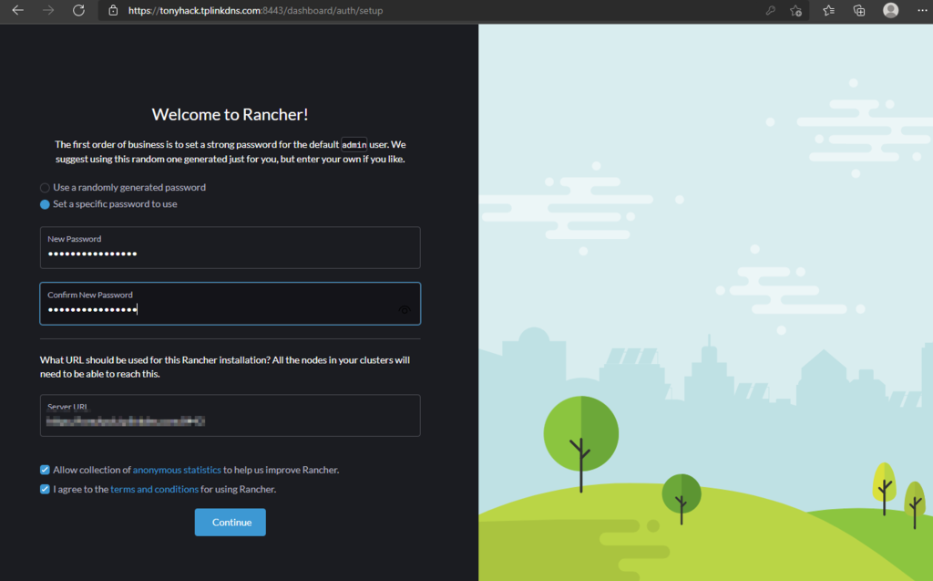
Task: Open browser collections
Action: 859,10
